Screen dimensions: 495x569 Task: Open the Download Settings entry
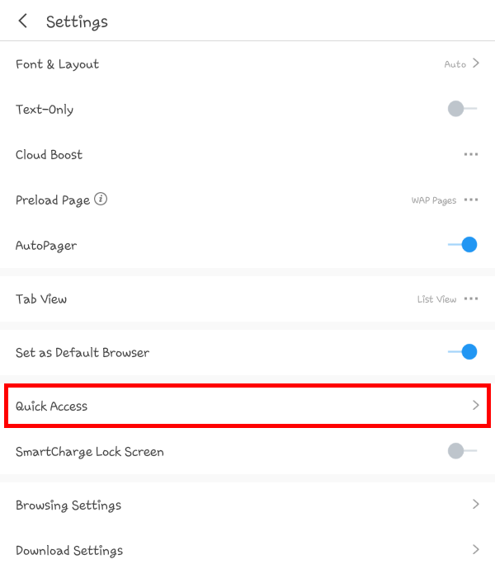pyautogui.click(x=69, y=550)
